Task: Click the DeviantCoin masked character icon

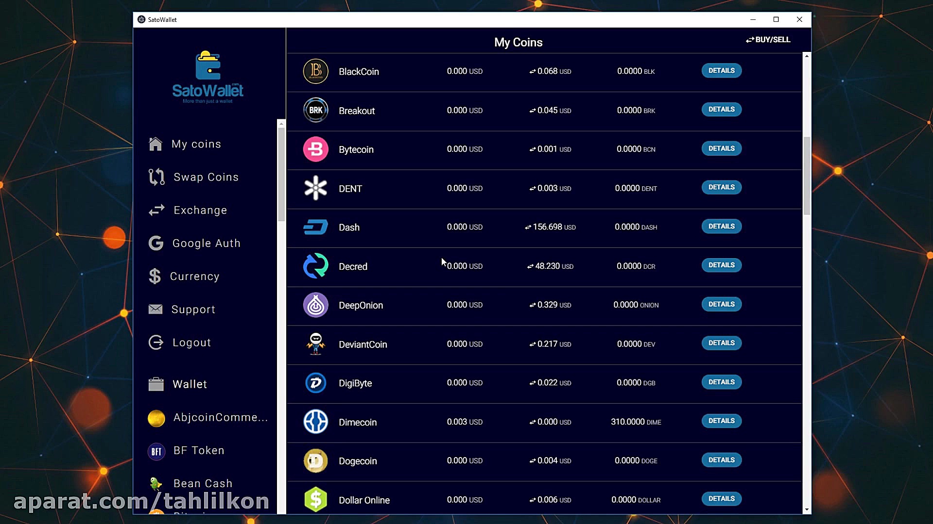Action: tap(315, 344)
